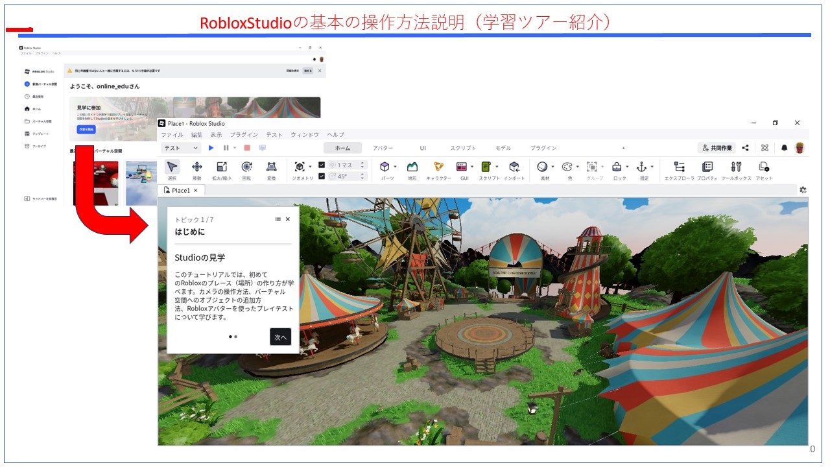Click the インポート import icon
This screenshot has height=467, width=830.
[514, 167]
